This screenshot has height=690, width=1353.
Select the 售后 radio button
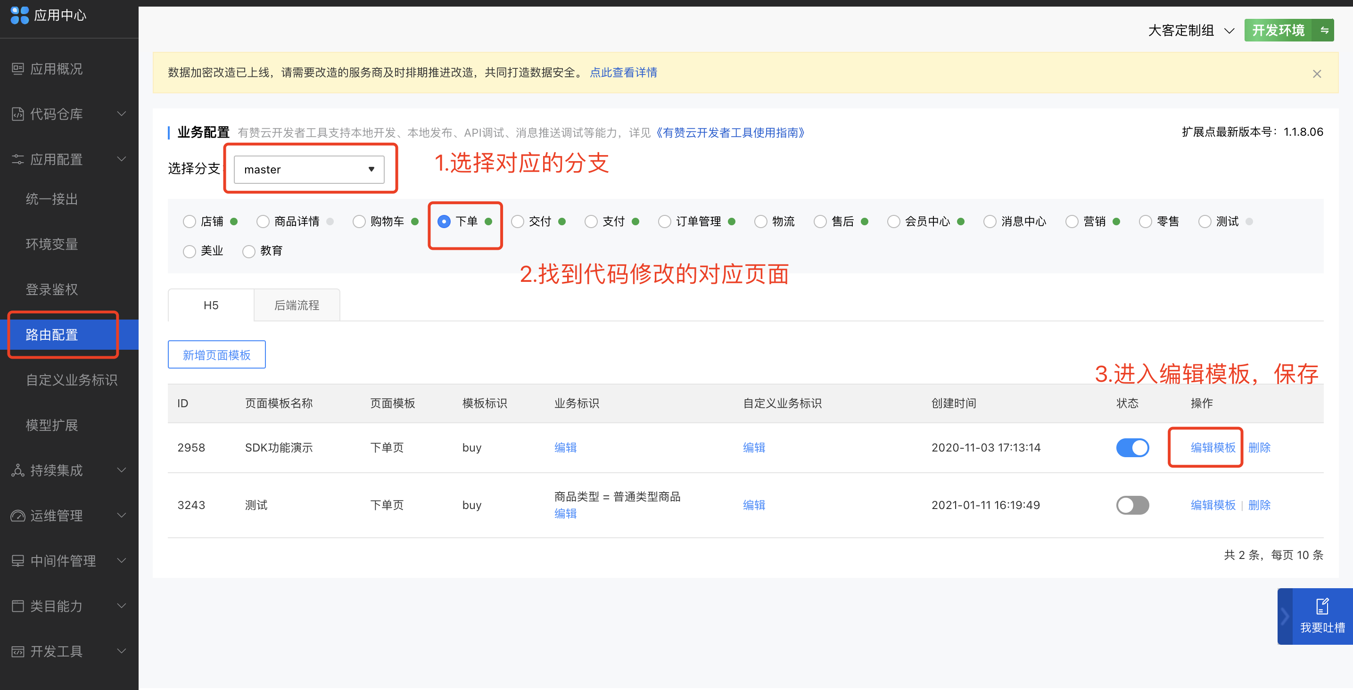(820, 222)
